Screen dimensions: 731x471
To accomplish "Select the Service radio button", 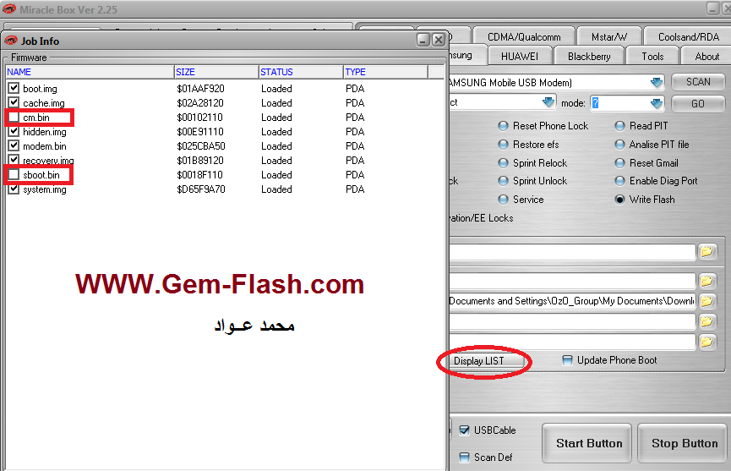I will [x=503, y=200].
